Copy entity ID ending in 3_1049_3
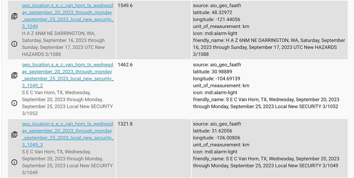Viewport: 354px width, 178px height. pyautogui.click(x=14, y=134)
